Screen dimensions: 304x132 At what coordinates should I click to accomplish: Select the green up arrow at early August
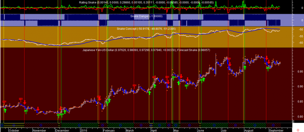tap(245, 67)
